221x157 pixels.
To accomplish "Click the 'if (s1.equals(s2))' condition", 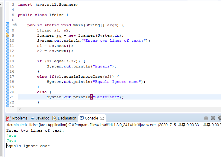I will click(x=59, y=61).
